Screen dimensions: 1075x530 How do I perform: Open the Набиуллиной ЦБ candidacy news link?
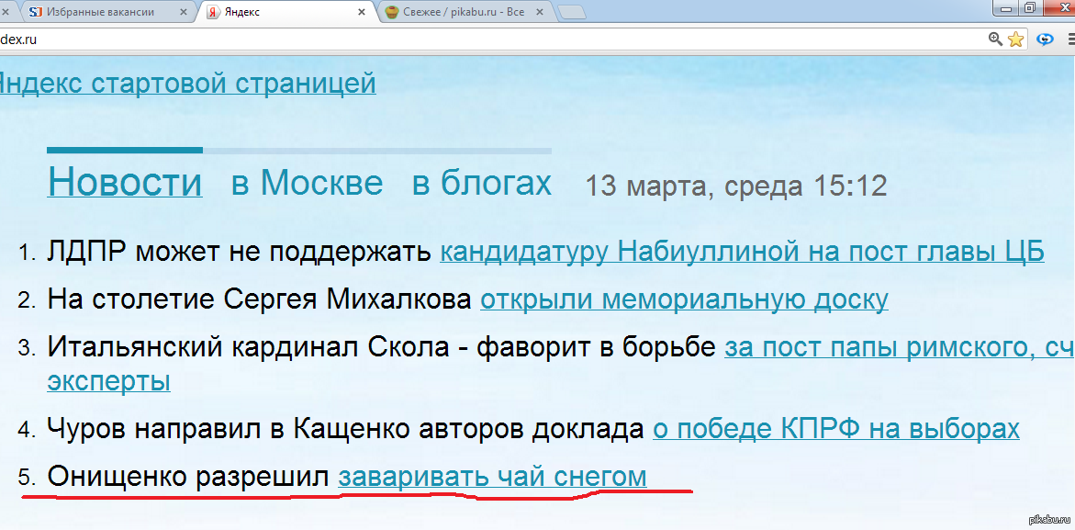coord(741,251)
